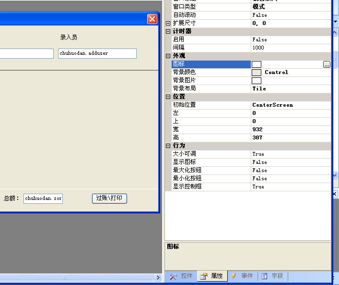339x285 pixels.
Task: Collapse the 行为 property group
Action: click(x=168, y=146)
